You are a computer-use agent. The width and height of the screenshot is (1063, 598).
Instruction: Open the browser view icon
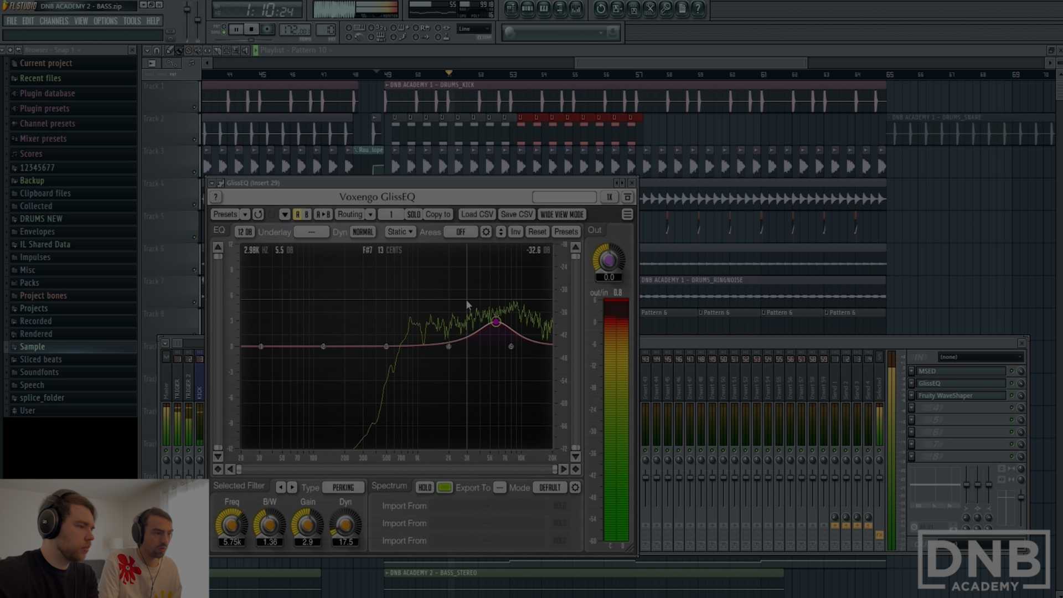coord(560,9)
